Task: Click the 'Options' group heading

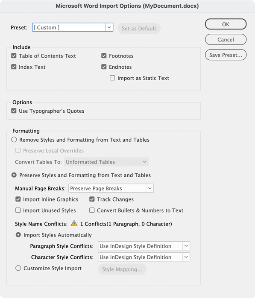Action: click(22, 102)
